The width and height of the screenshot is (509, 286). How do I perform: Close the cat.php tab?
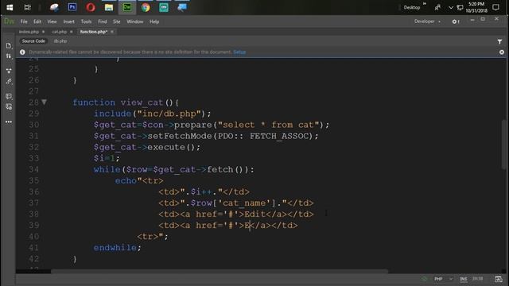71,32
